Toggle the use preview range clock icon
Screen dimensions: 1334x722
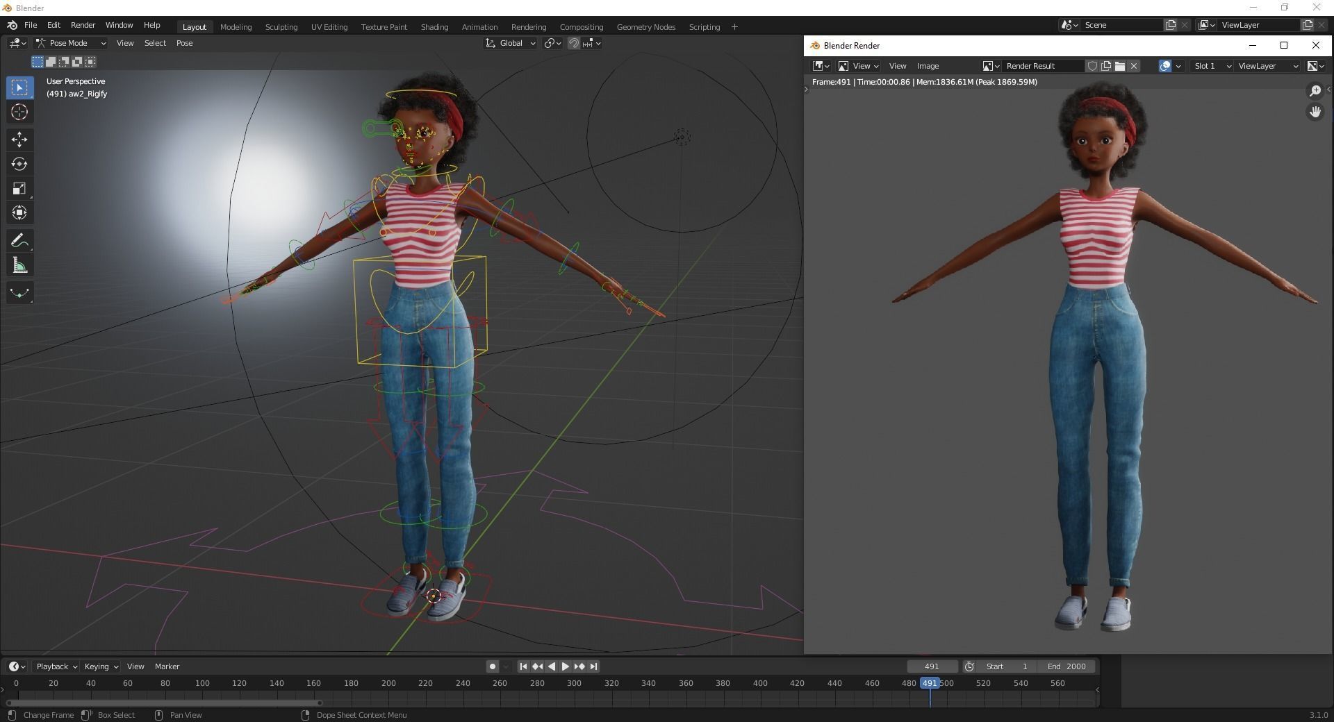pos(969,666)
